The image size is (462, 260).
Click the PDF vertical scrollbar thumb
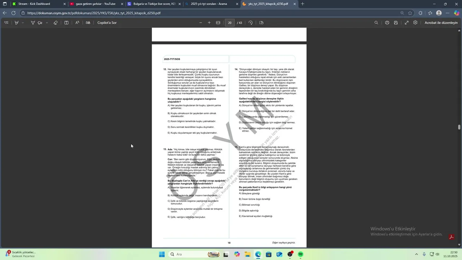459,127
